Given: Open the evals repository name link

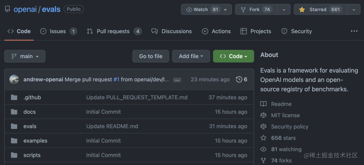Looking at the screenshot, I should click(51, 9).
